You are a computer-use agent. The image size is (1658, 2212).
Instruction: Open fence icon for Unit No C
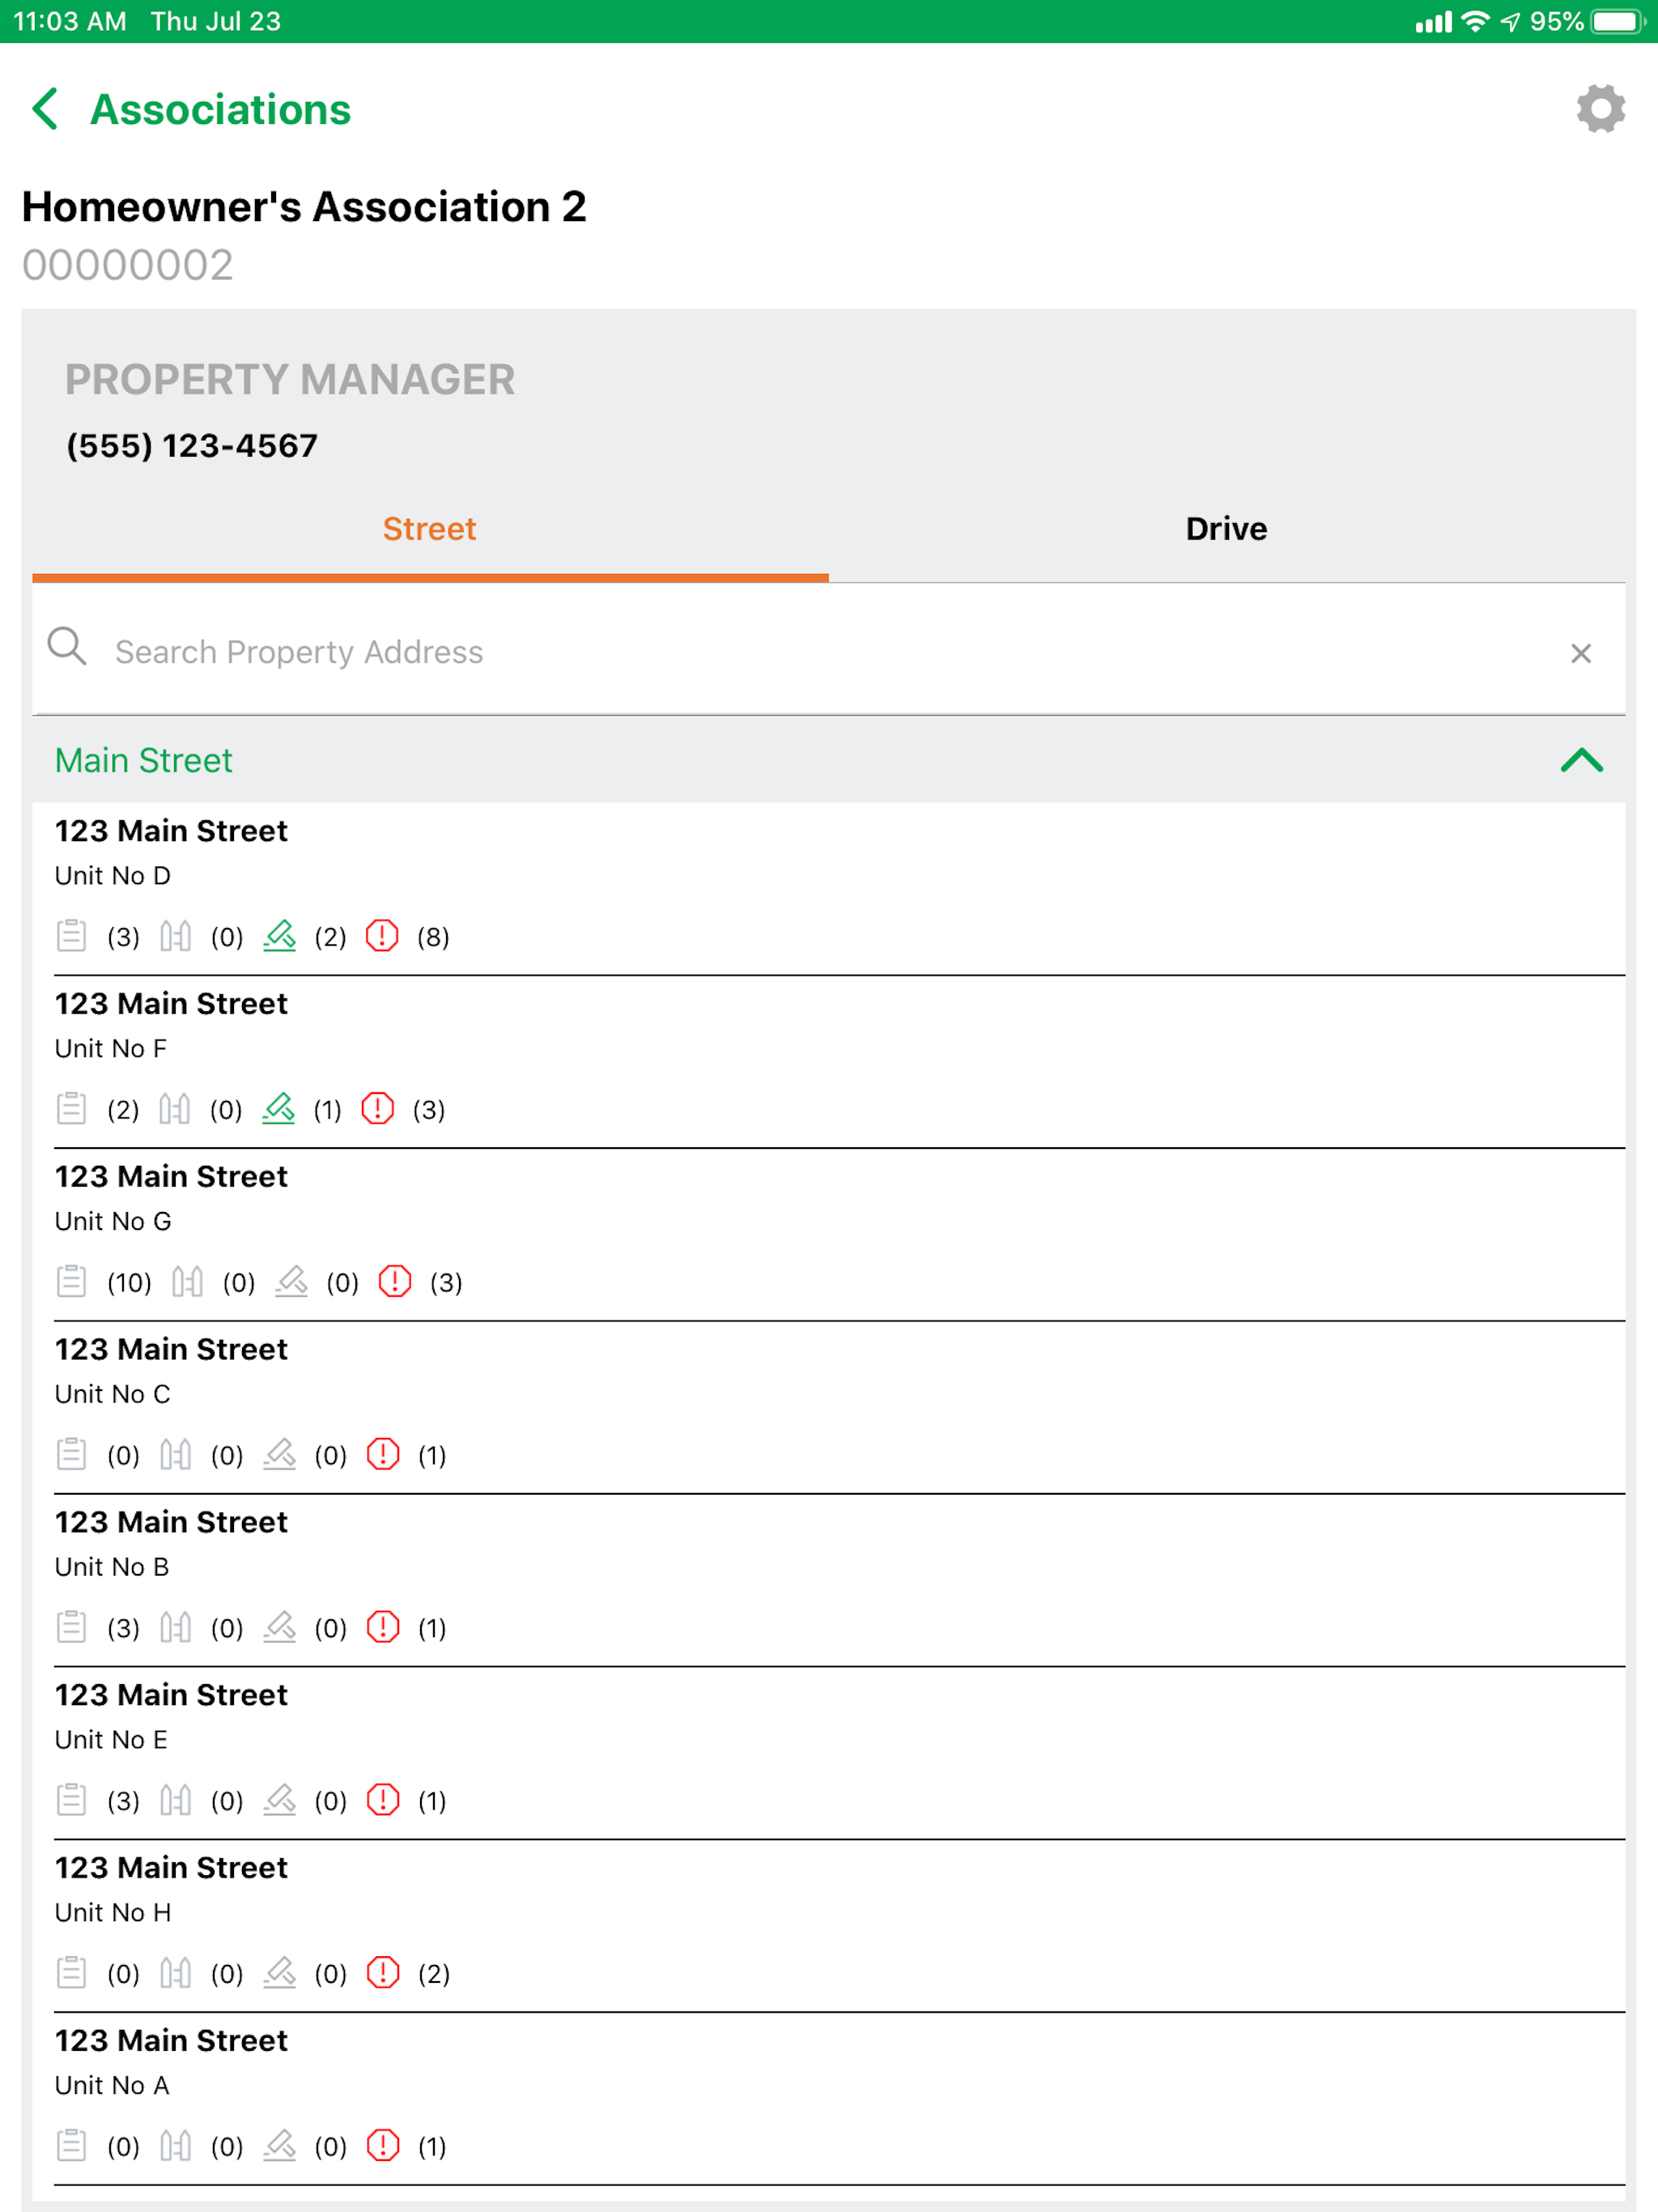point(175,1454)
